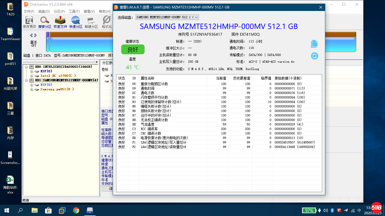Expand the Intel DC s3700(C:) node

[x=32, y=76]
